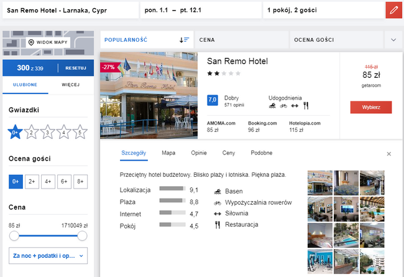
Task: Expand the additional sort options chevron
Action: [393, 40]
